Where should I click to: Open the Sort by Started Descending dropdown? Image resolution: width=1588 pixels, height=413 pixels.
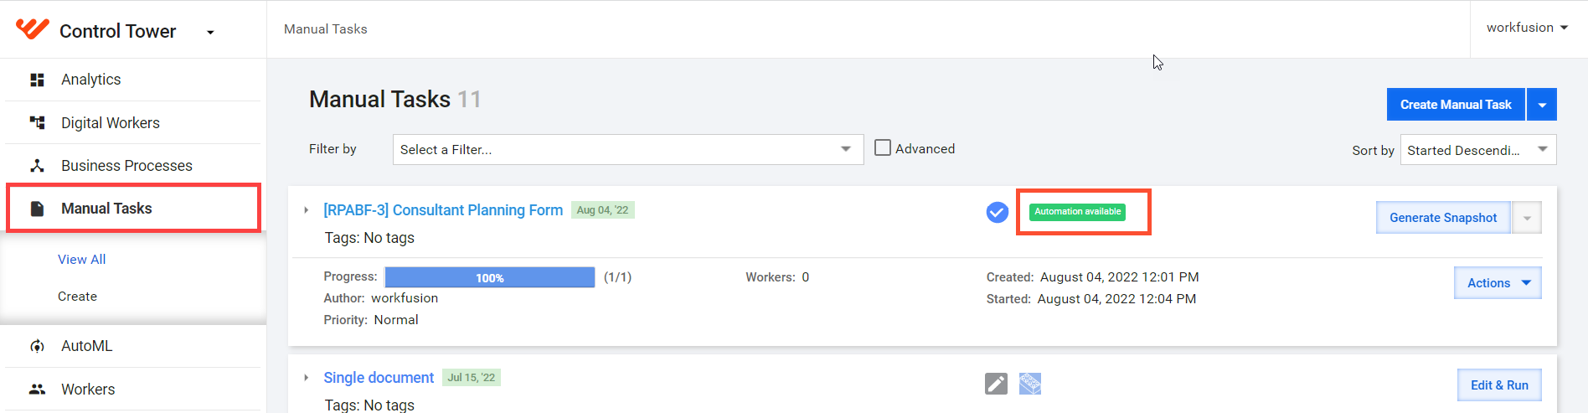tap(1478, 149)
